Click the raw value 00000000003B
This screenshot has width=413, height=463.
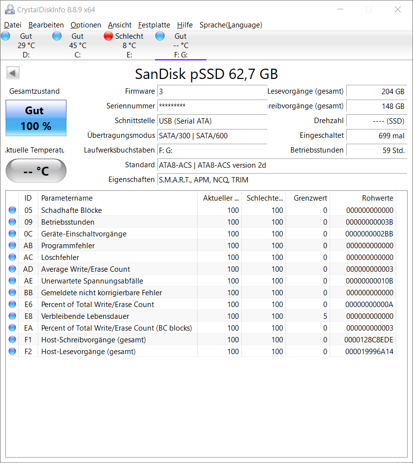(369, 222)
